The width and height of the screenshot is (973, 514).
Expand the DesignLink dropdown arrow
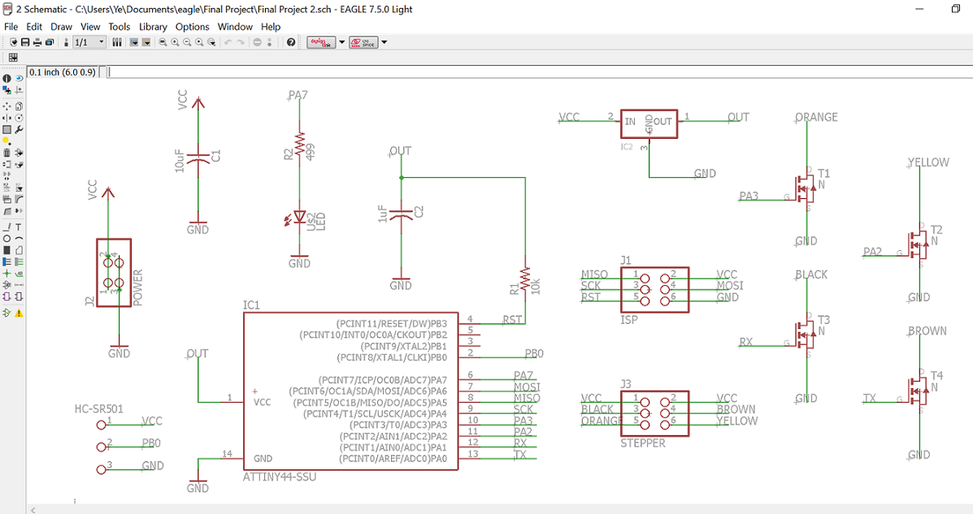coord(342,42)
